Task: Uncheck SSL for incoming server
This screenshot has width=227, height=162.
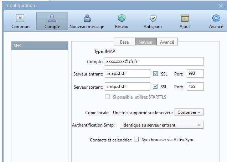Action: [155, 74]
